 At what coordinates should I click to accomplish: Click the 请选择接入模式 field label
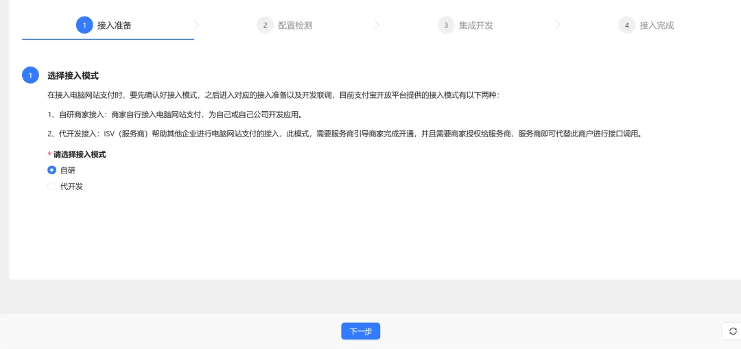tap(79, 154)
